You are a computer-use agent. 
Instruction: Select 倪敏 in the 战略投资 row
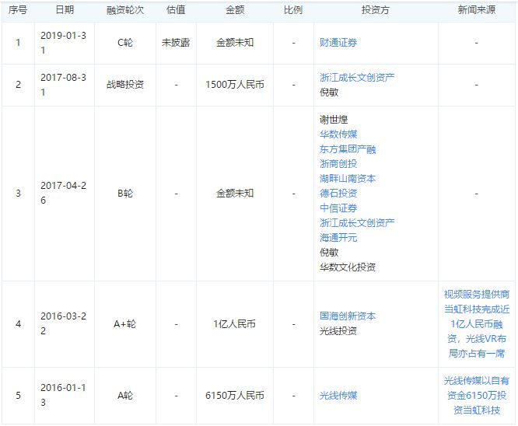pyautogui.click(x=329, y=93)
